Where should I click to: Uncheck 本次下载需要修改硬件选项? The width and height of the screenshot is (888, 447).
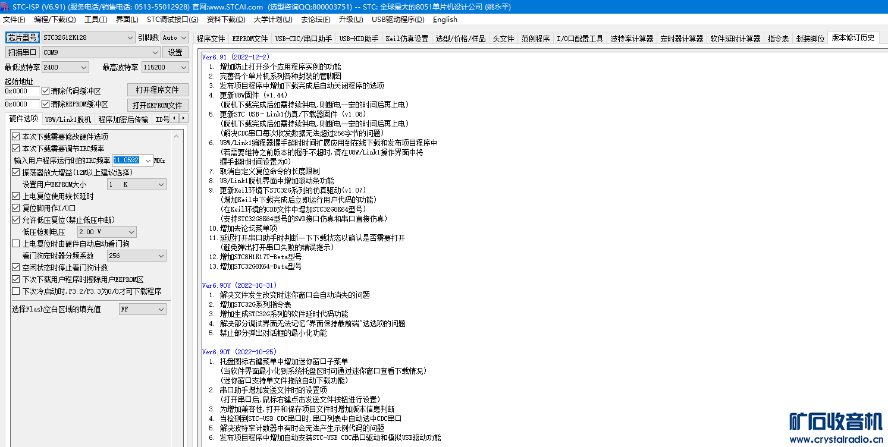(x=16, y=137)
